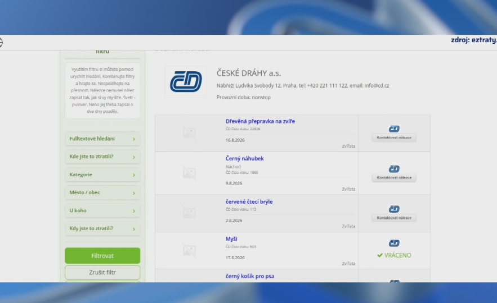Expand the Kdy jste to ztratili? filter
This screenshot has height=303, width=497.
click(102, 228)
